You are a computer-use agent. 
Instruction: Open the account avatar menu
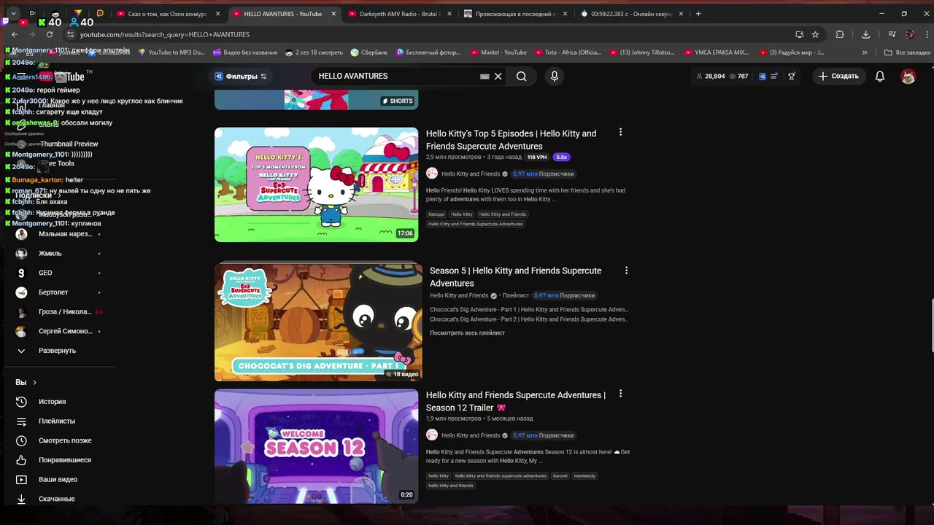(908, 76)
